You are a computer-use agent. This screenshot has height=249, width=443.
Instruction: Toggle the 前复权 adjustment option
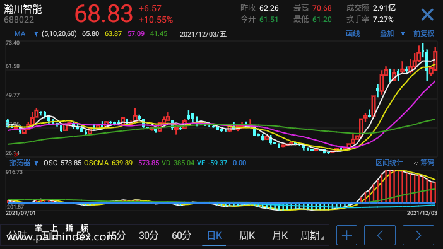click(x=424, y=33)
